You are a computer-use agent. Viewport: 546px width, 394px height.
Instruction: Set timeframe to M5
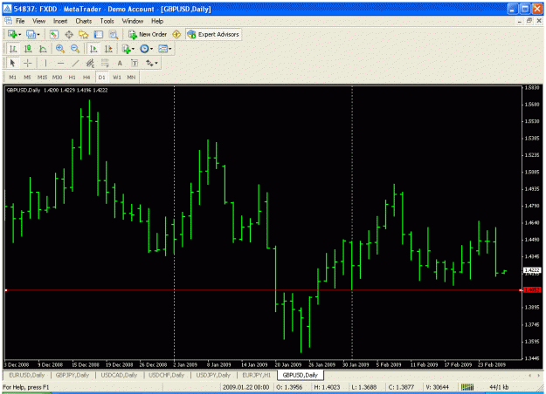click(x=27, y=77)
